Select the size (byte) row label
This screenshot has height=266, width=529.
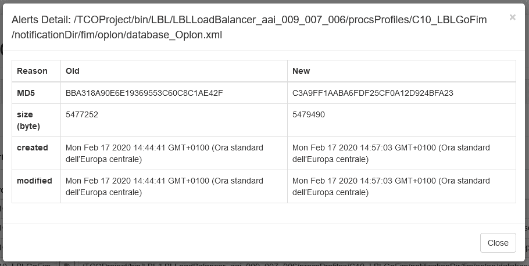coord(28,120)
